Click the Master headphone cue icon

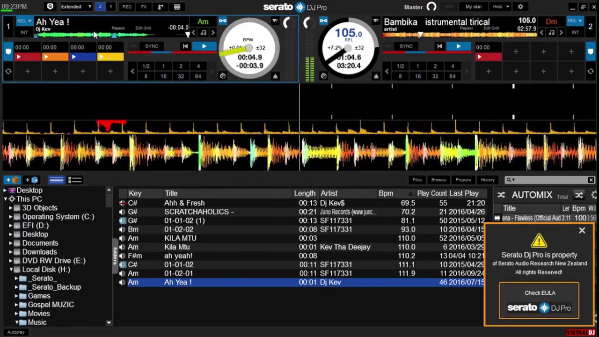[431, 7]
